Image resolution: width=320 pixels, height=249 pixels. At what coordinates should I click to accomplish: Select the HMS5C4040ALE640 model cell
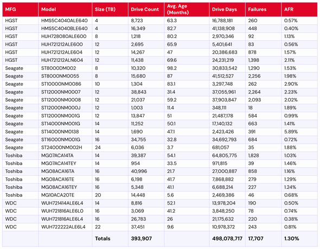[x=65, y=21]
